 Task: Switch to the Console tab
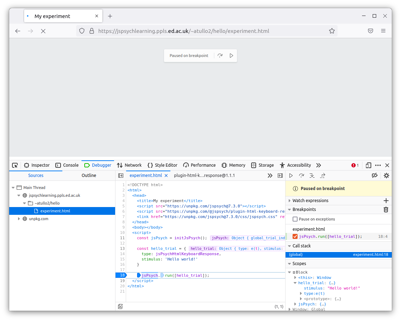[x=67, y=165]
